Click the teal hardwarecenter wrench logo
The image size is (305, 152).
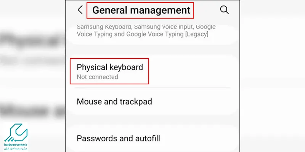coord(16,133)
